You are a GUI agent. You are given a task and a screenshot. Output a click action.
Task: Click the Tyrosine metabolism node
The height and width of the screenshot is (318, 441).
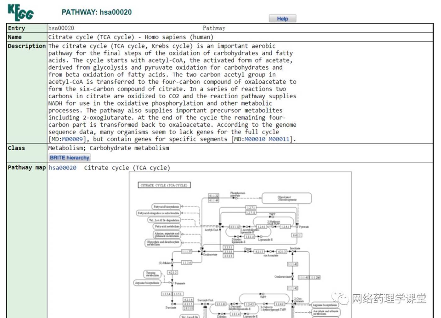click(x=152, y=274)
